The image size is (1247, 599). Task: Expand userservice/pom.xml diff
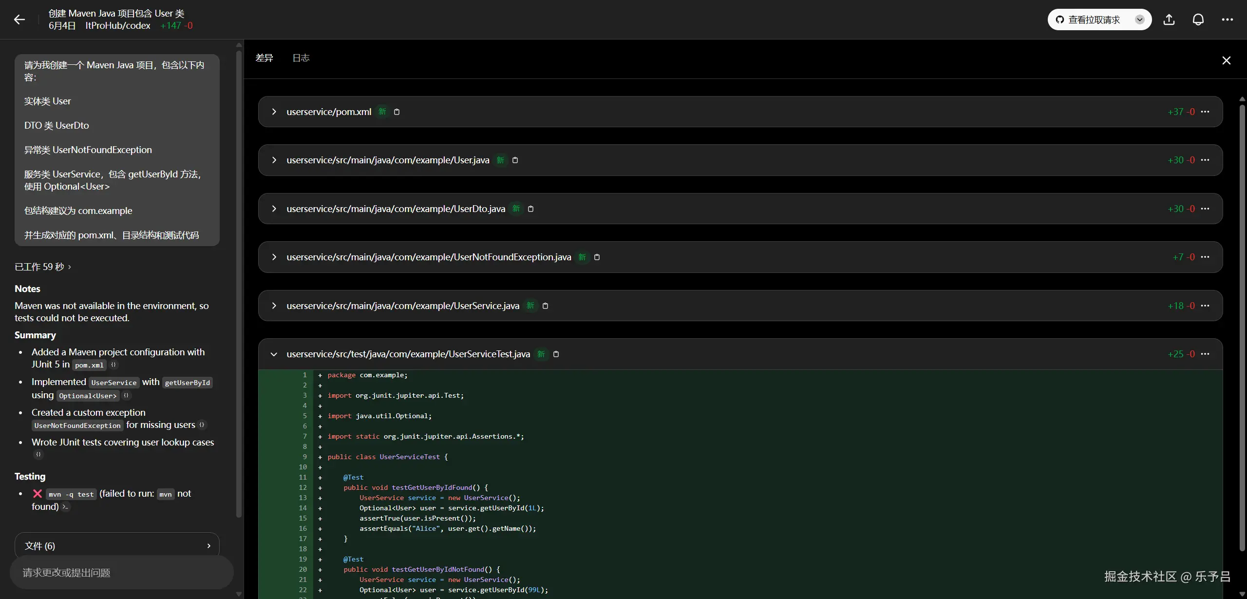[x=274, y=112]
